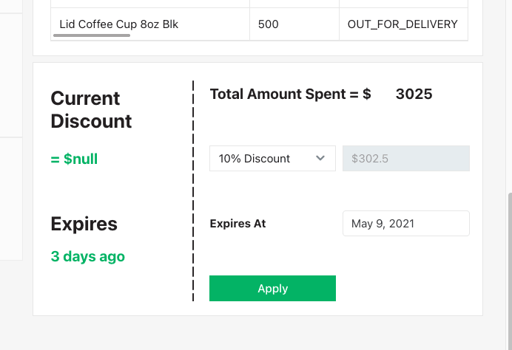Image resolution: width=512 pixels, height=350 pixels.
Task: Click the OUT_FOR_DELIVERY status cell
Action: [x=402, y=24]
